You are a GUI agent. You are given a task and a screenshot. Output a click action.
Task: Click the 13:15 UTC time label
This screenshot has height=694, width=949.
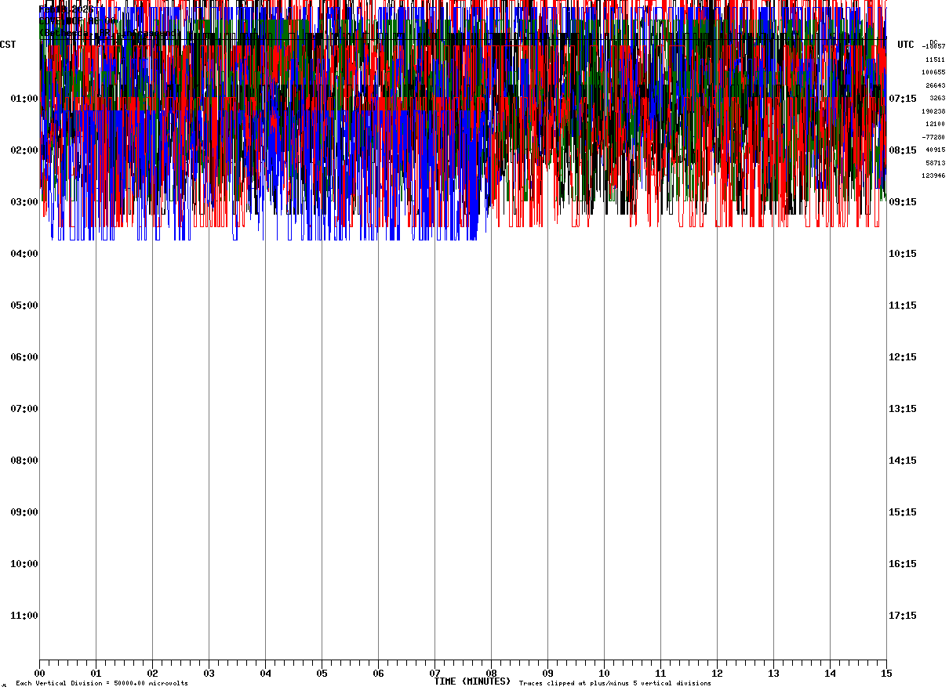point(903,409)
